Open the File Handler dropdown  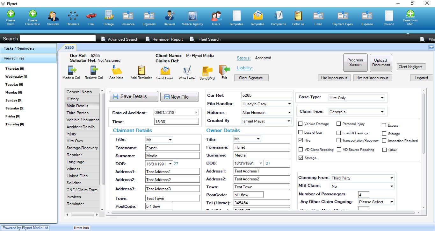pyautogui.click(x=289, y=104)
